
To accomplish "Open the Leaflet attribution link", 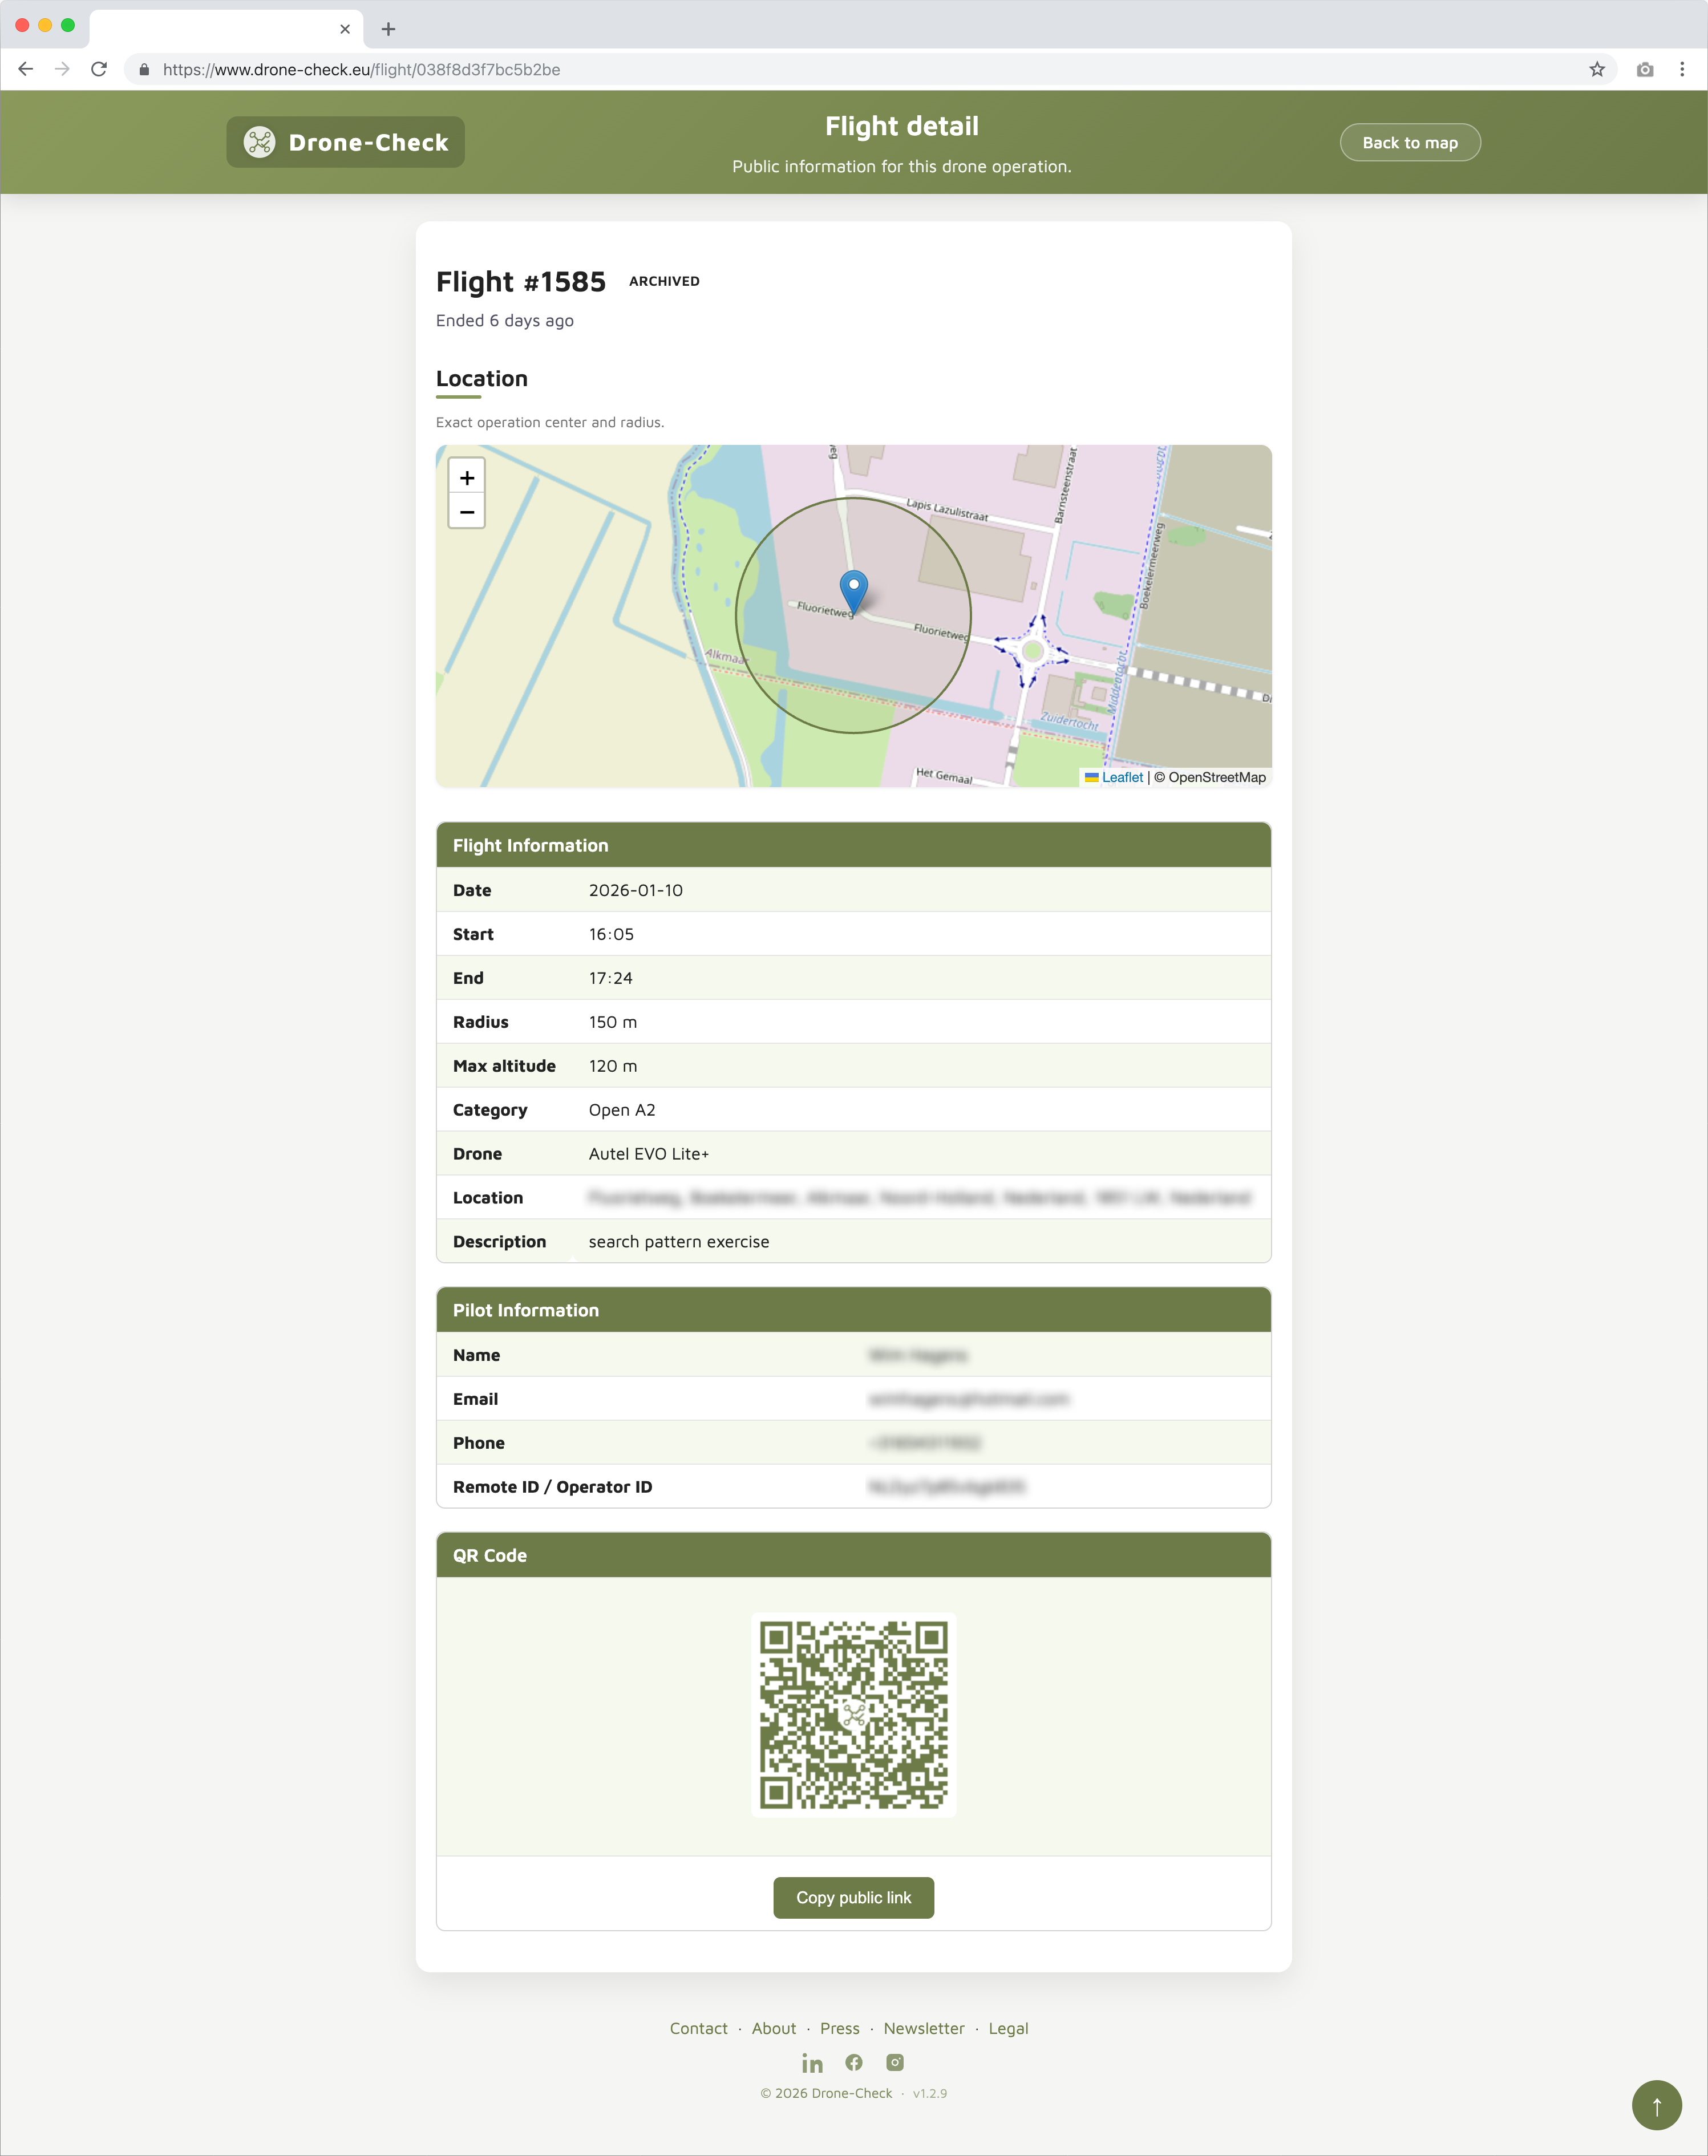I will coord(1122,777).
